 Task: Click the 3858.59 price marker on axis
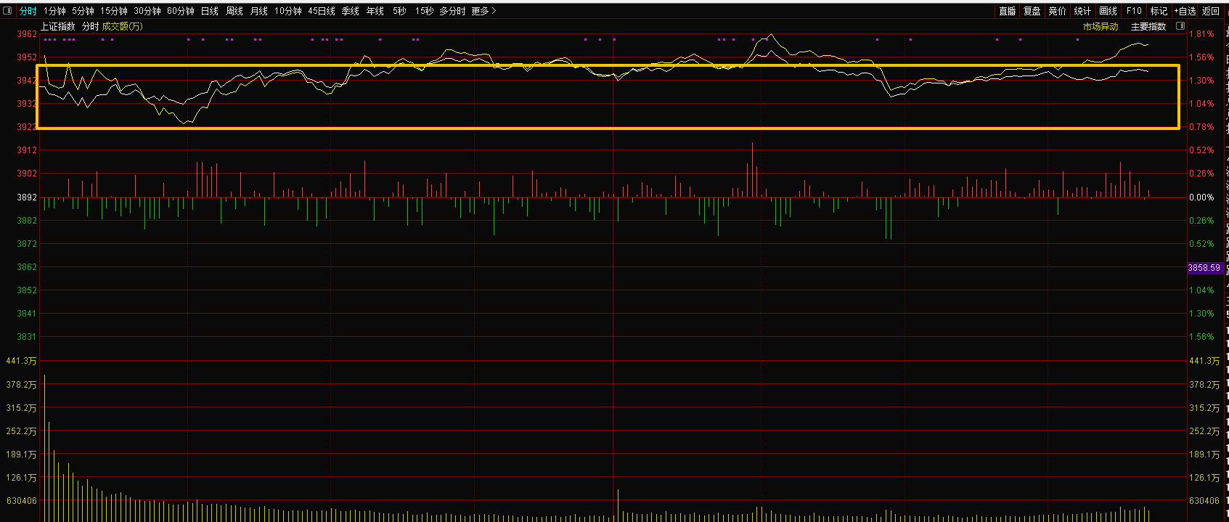(x=1204, y=268)
